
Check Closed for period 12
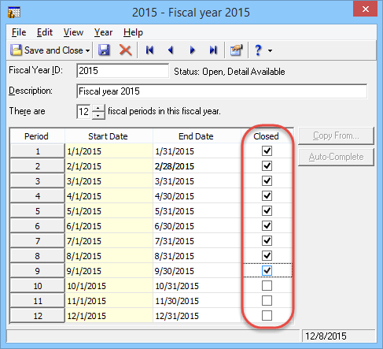(x=267, y=316)
